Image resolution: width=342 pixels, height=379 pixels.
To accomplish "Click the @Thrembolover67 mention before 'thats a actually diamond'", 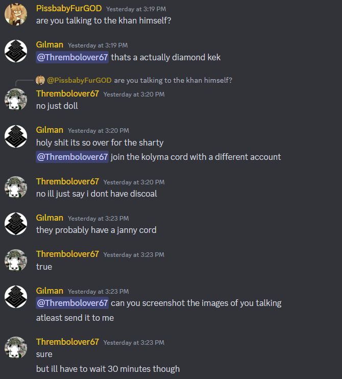I will click(x=72, y=57).
